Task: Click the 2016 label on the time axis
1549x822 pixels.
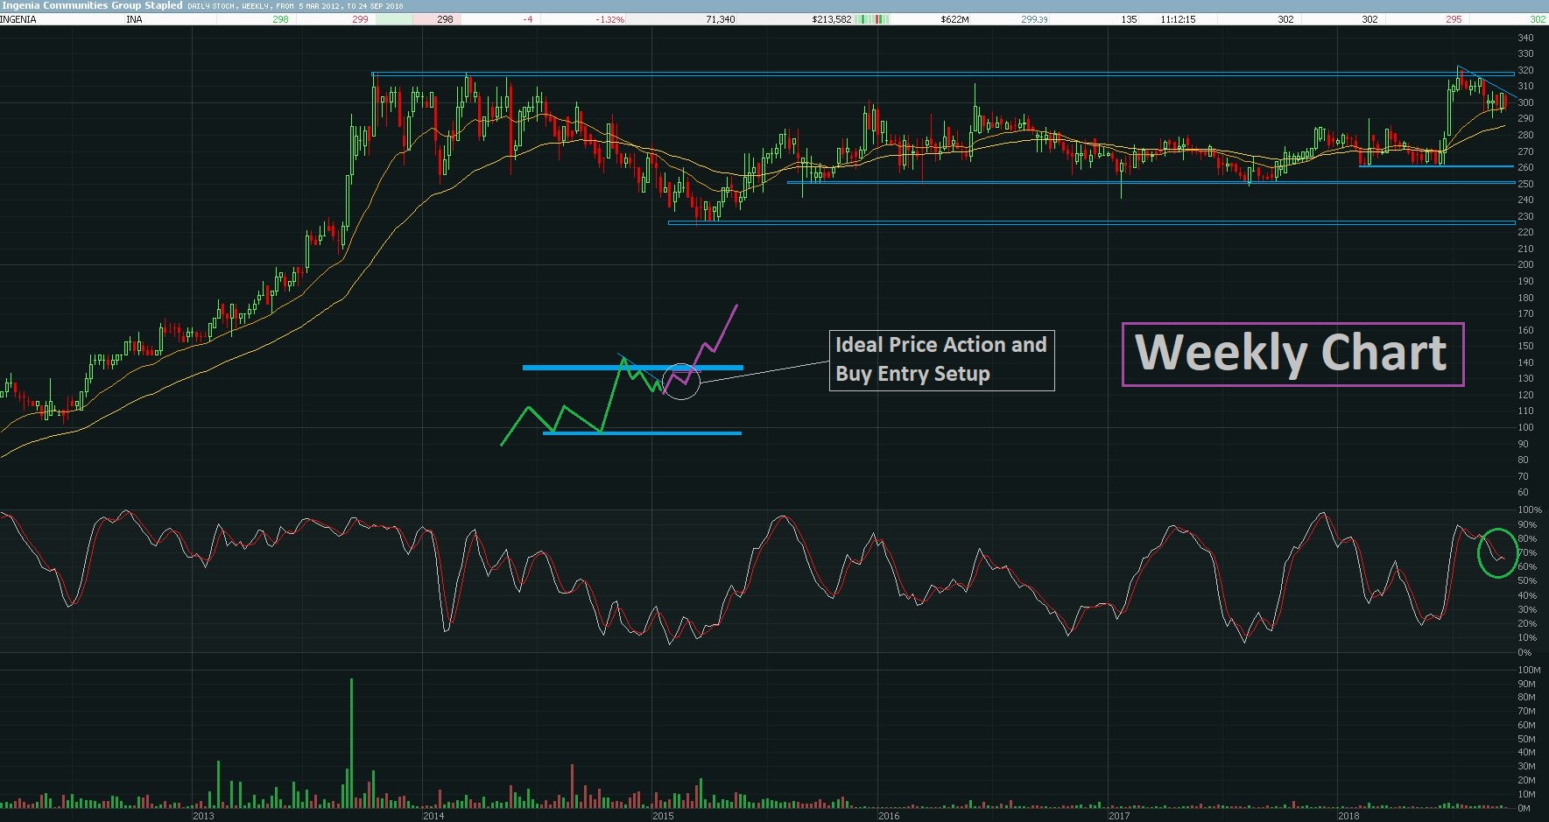Action: coord(889,816)
